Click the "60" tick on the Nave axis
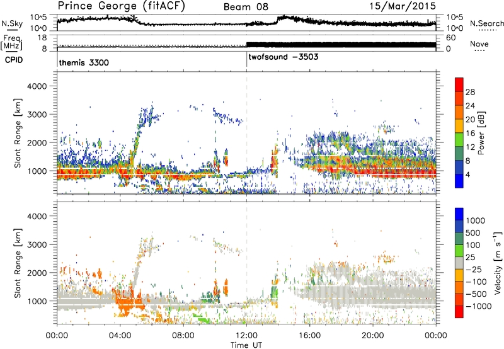504x349 pixels. click(x=450, y=38)
